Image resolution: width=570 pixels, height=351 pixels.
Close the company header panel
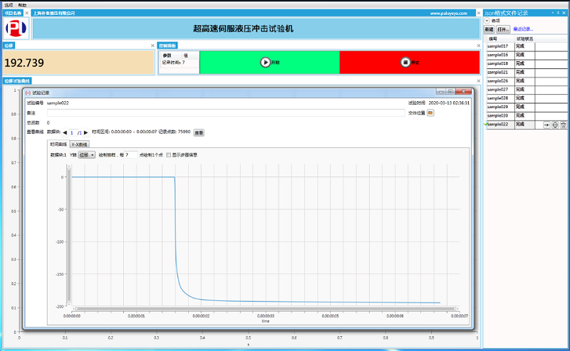pyautogui.click(x=478, y=13)
